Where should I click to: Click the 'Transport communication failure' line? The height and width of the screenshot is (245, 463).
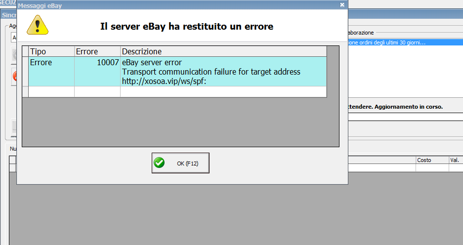[211, 72]
